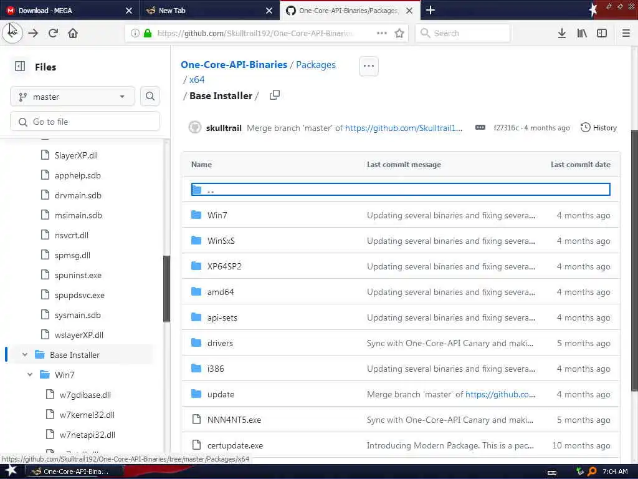Click the One-Core-API-Bina... taskbar button
638x479 pixels.
74,472
